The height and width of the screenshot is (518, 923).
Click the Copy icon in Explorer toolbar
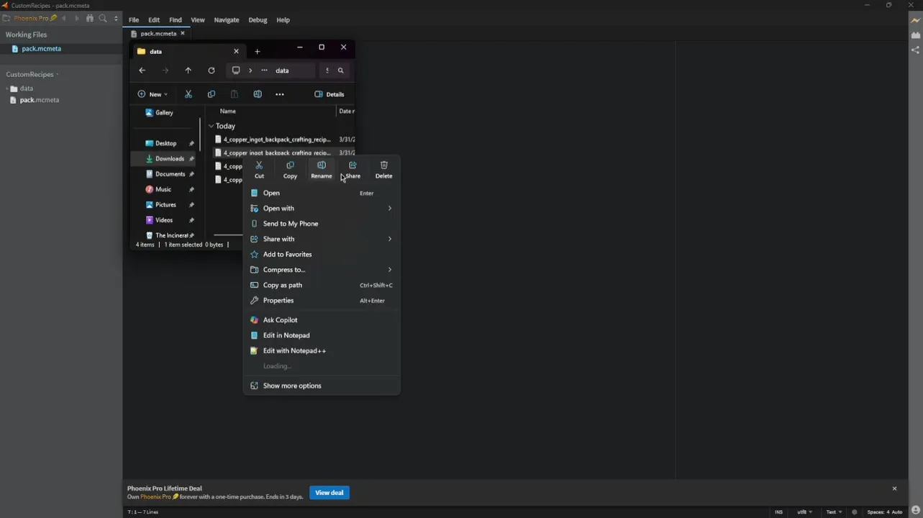pyautogui.click(x=211, y=94)
